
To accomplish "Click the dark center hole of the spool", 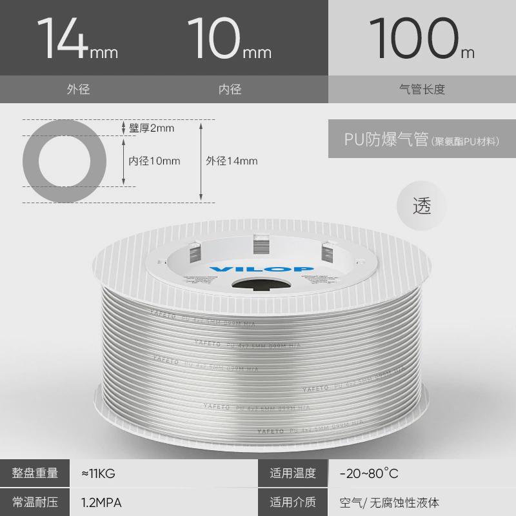I will [x=261, y=284].
